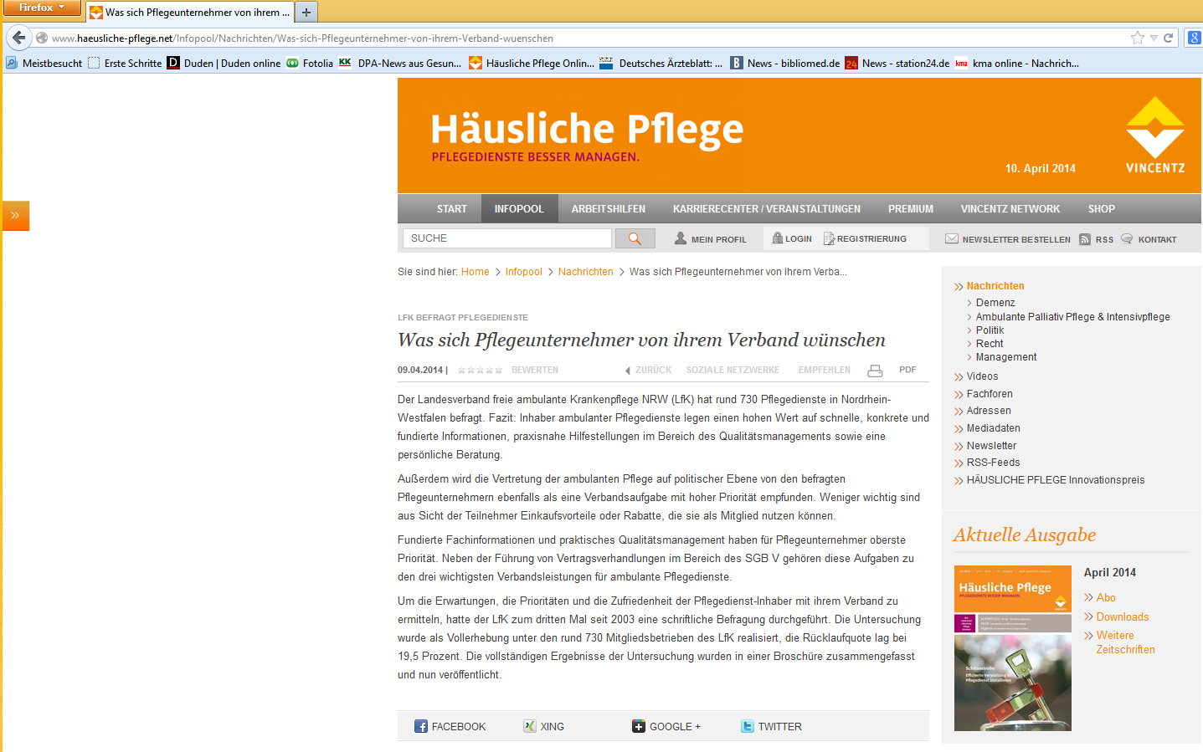
Task: Share the article on Twitter
Action: [x=771, y=726]
